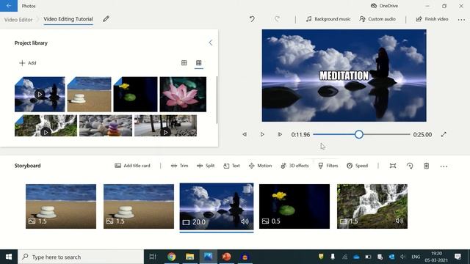The image size is (470, 264).
Task: Select the beach stones photo in library
Action: (89, 95)
